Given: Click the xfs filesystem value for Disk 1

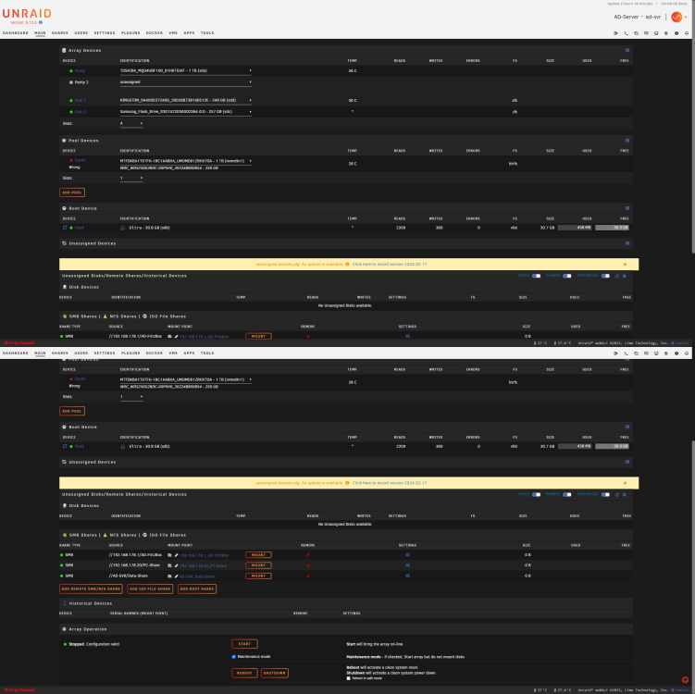Looking at the screenshot, I should click(515, 101).
